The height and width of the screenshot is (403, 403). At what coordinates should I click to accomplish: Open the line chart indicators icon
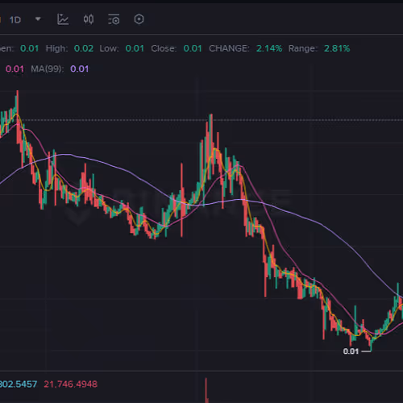pos(63,19)
